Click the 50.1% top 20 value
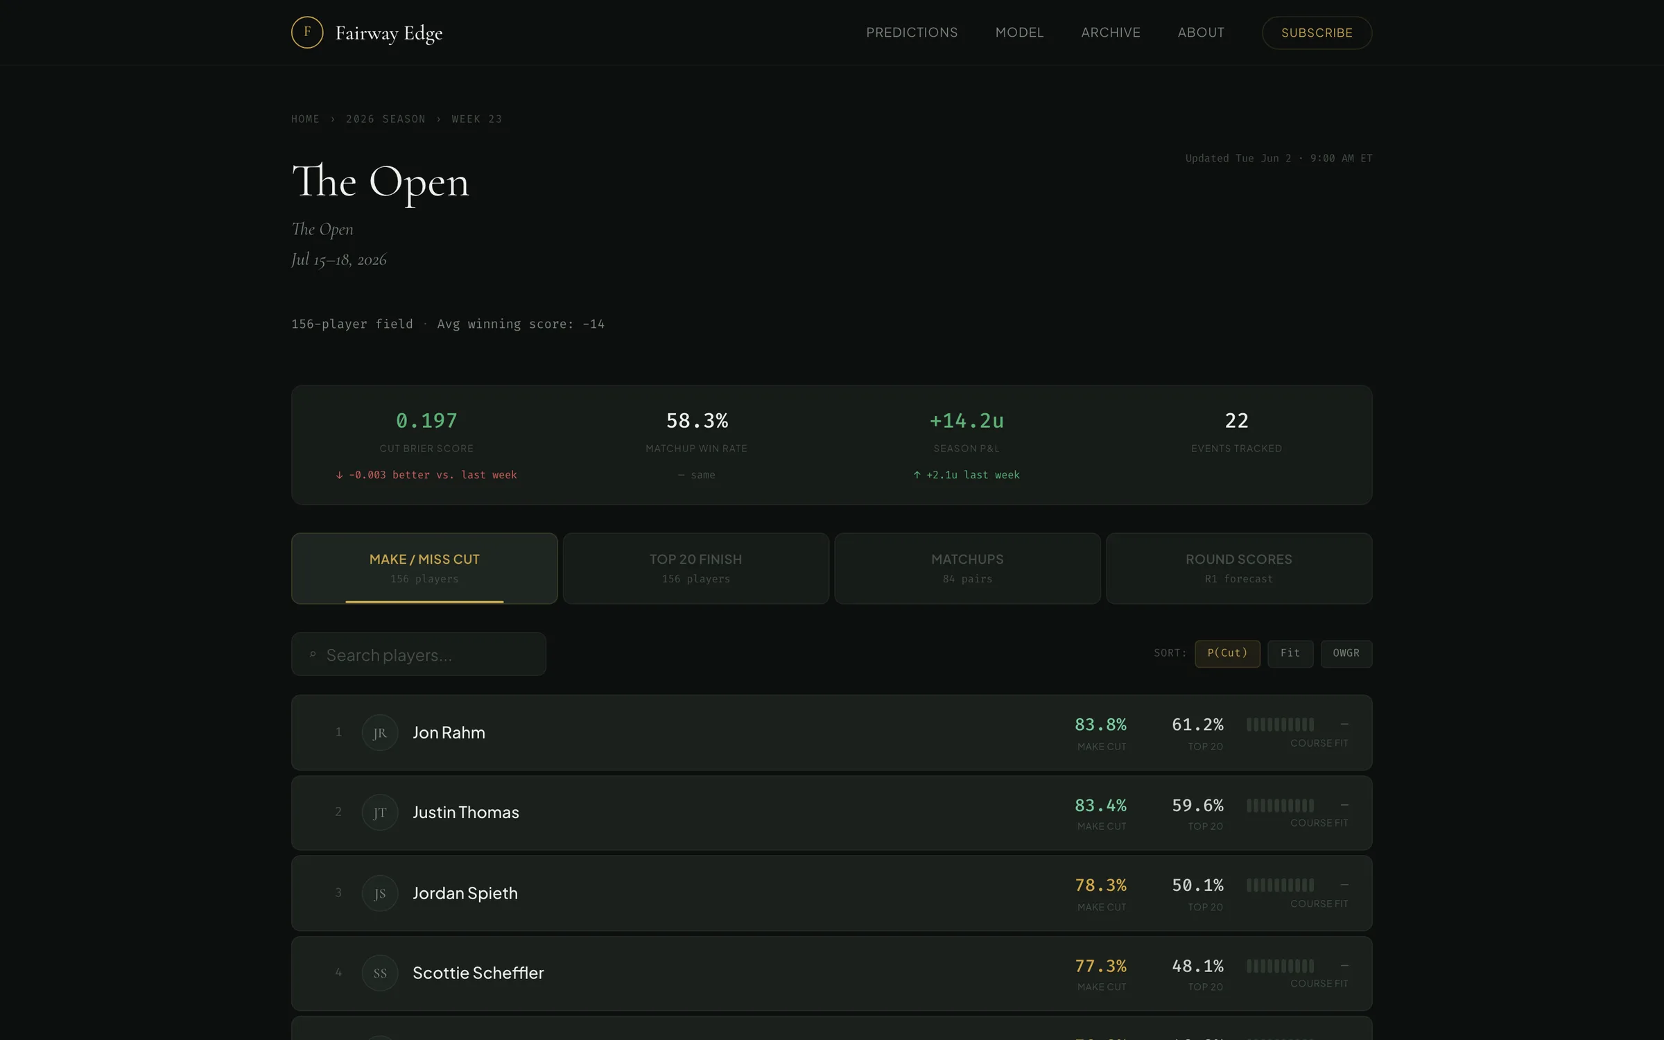Viewport: 1664px width, 1040px height. pyautogui.click(x=1197, y=885)
